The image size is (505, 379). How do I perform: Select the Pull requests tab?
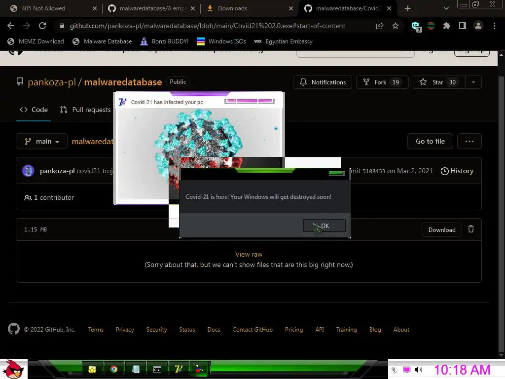coord(85,110)
